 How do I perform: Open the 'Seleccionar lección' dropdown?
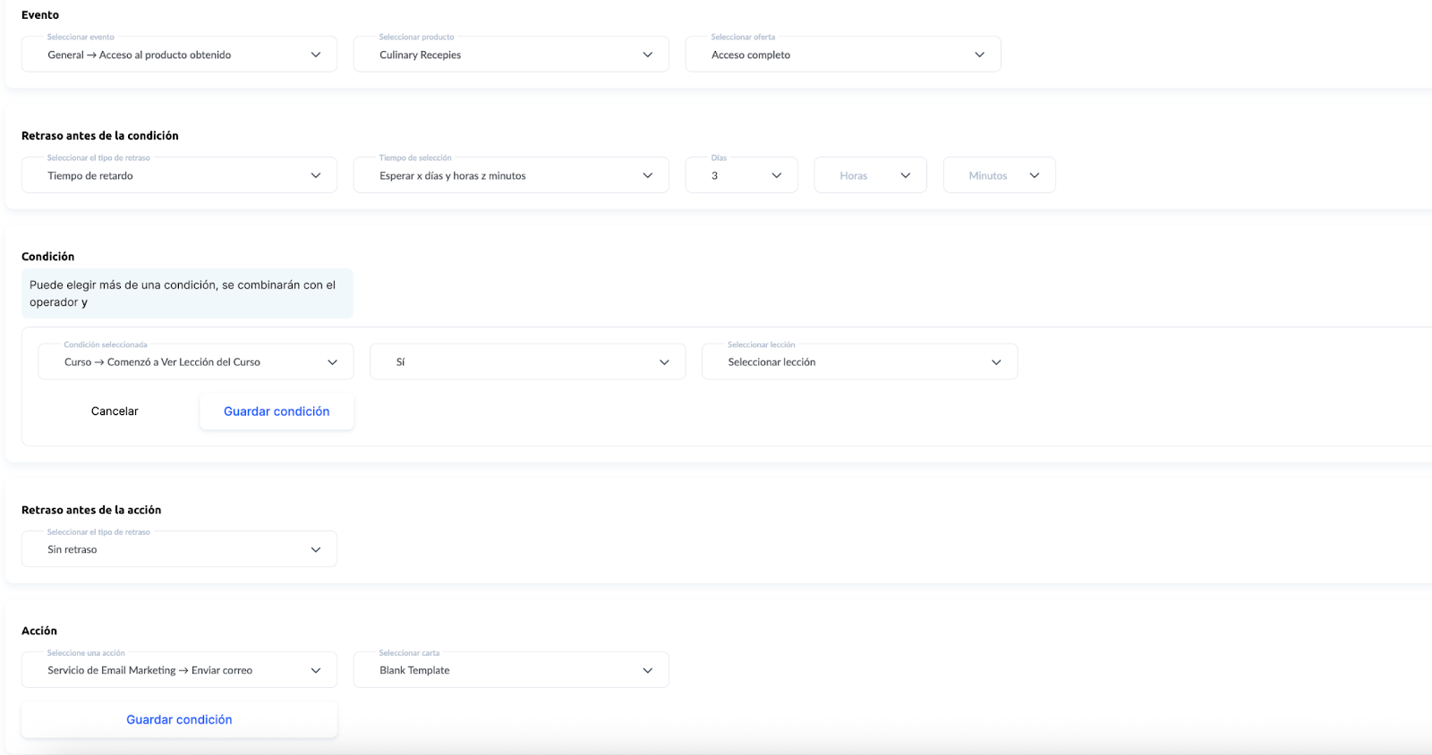tap(859, 362)
